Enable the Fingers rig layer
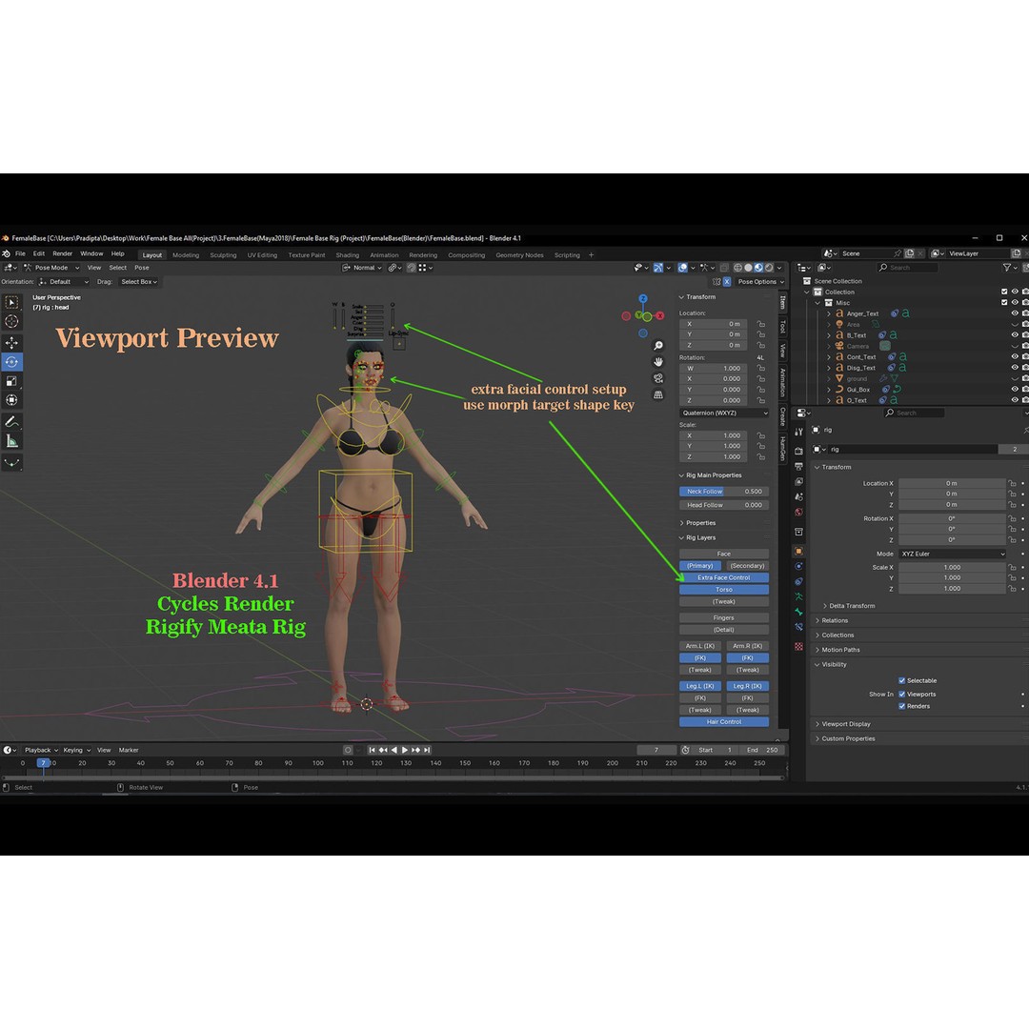Image resolution: width=1029 pixels, height=1029 pixels. click(x=724, y=617)
